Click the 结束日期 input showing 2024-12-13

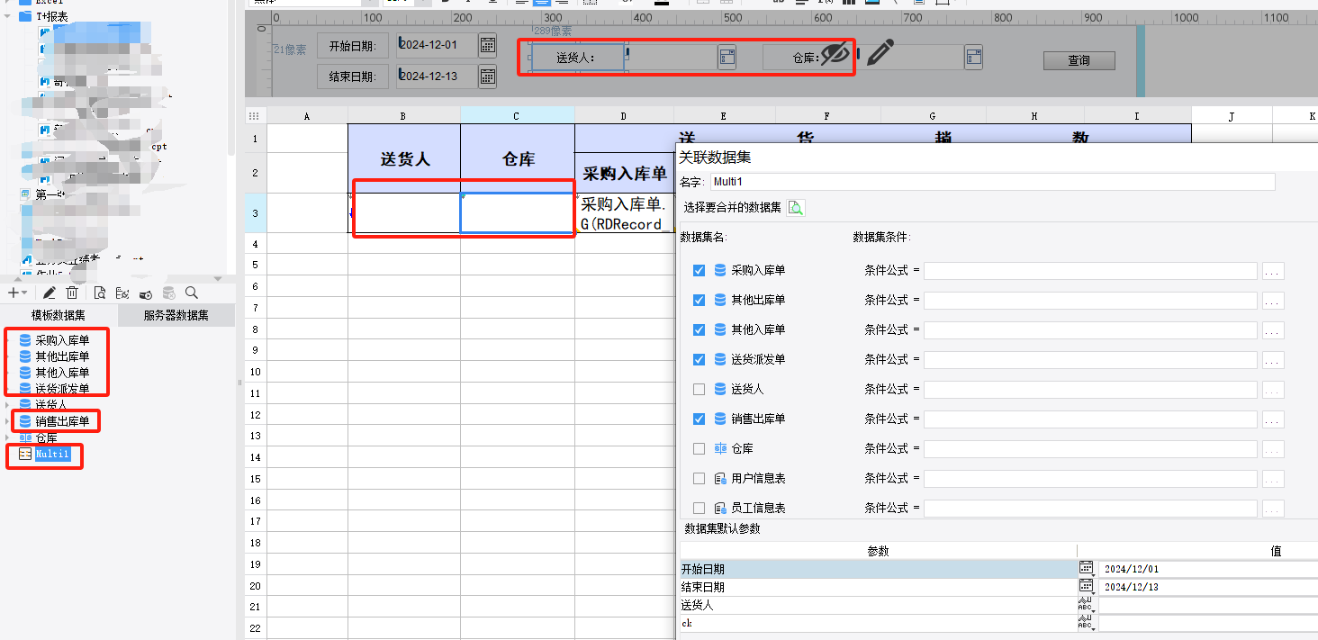tap(437, 77)
